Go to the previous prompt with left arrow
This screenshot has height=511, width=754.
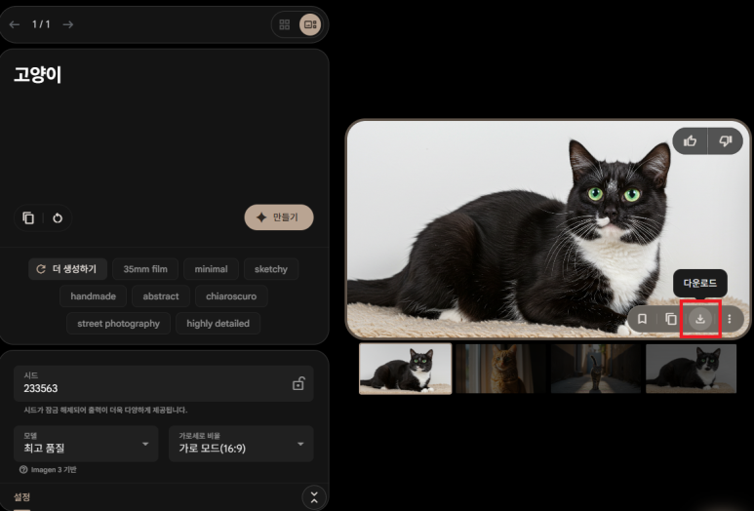tap(15, 24)
